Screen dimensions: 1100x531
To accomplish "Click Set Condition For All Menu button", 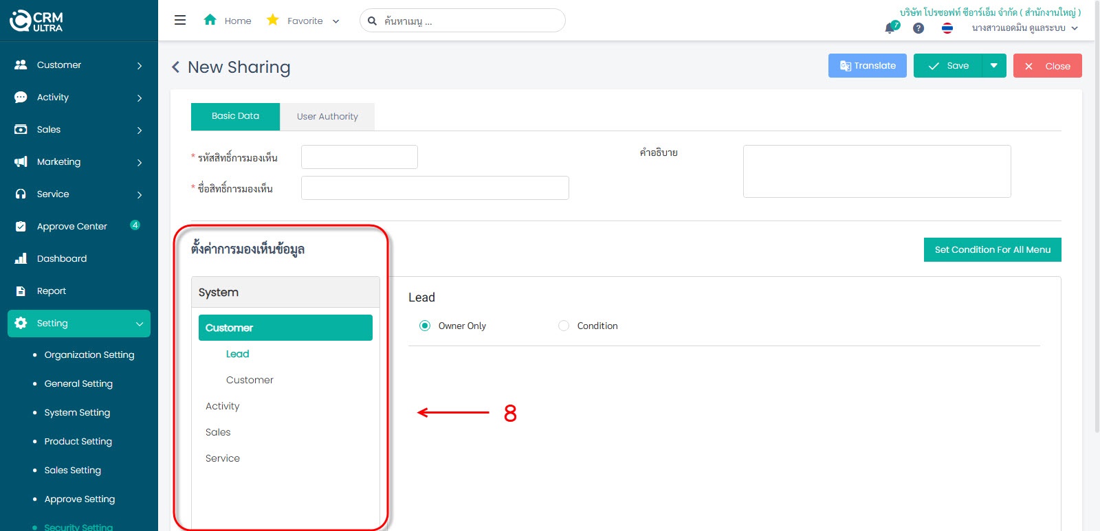I will pyautogui.click(x=992, y=250).
